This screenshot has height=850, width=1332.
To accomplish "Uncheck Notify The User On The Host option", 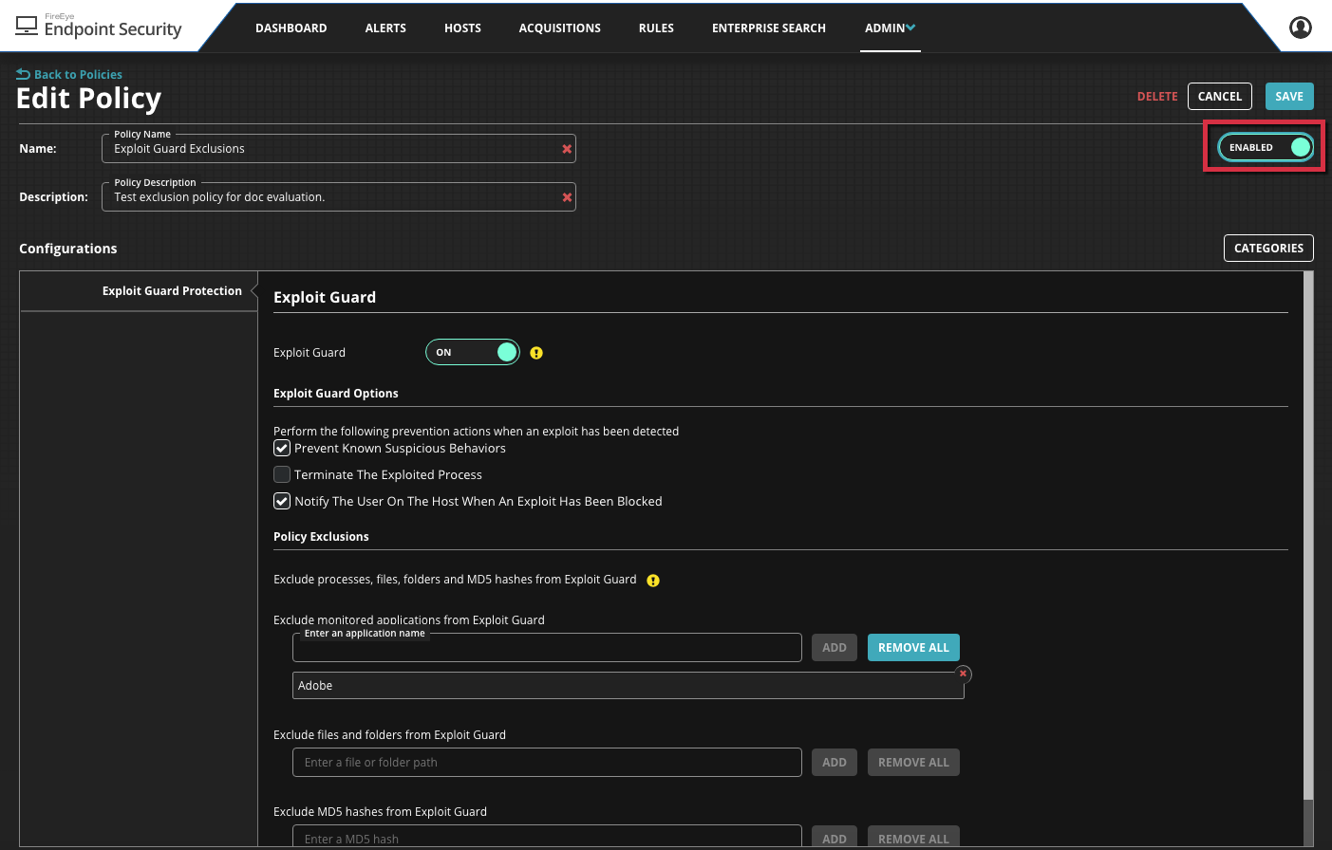I will (x=282, y=501).
